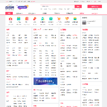Screen dimensions: 107x107
Task: Click the QR code thumbnail in the right sidebar
Action: tap(84, 23)
